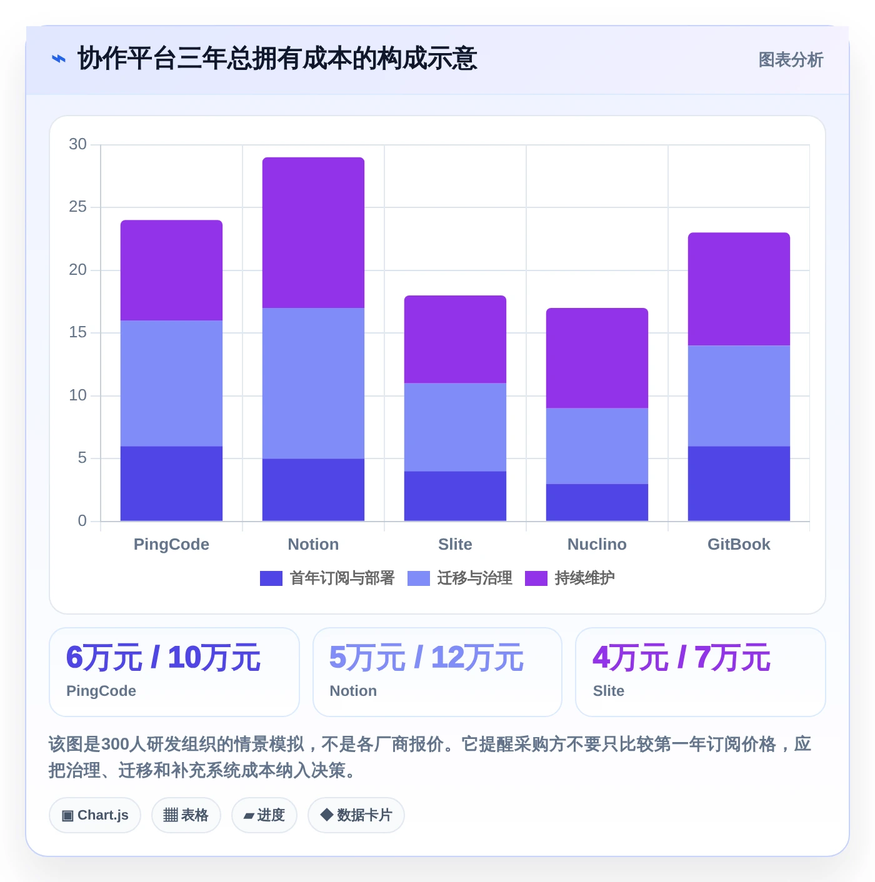Click PingCode's middle 迁移与治理 segment

click(x=171, y=384)
